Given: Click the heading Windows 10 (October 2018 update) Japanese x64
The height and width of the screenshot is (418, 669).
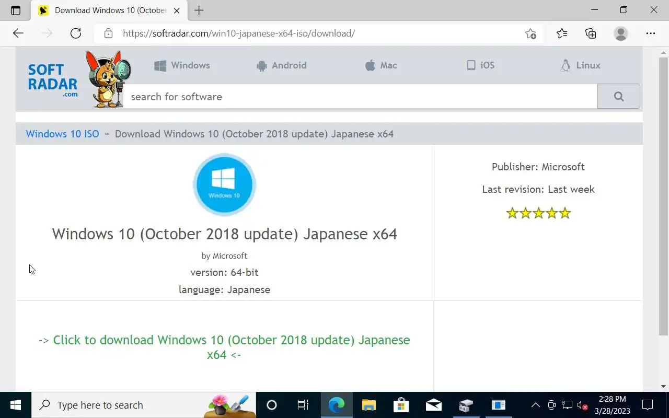Looking at the screenshot, I should [224, 234].
